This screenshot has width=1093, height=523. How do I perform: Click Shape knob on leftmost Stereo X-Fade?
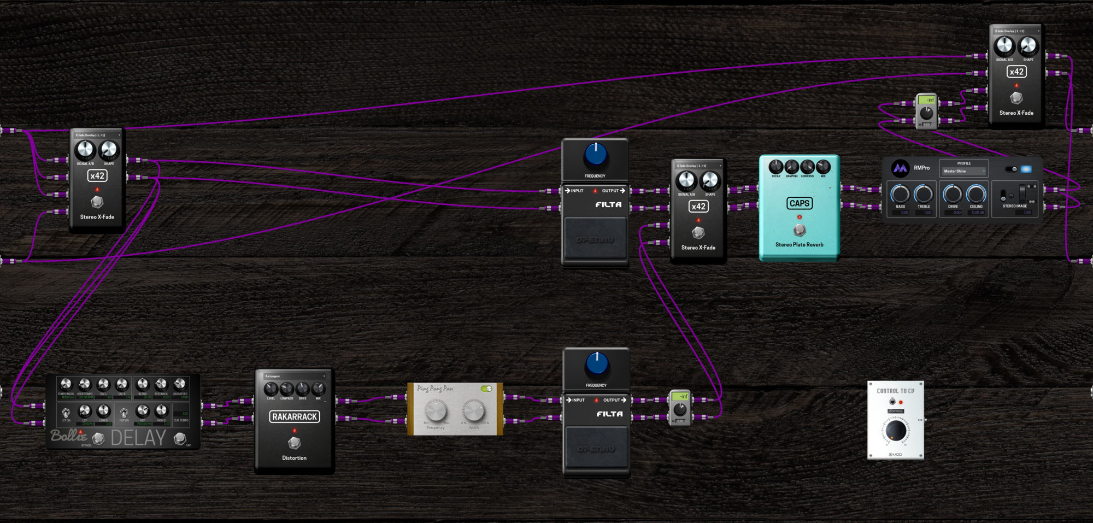109,150
